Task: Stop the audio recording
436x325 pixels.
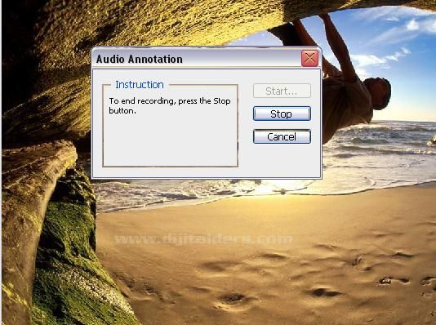Action: point(282,114)
